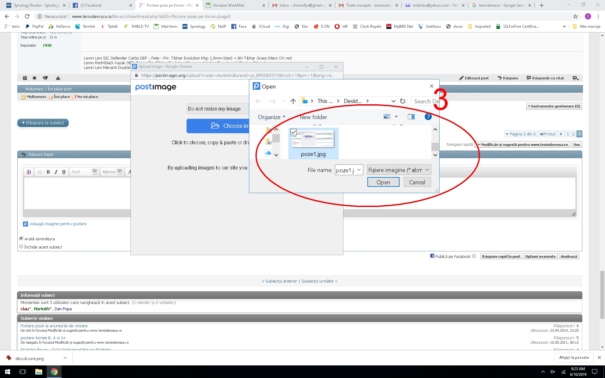This screenshot has width=605, height=378.
Task: Refresh the folder in the Open dialog
Action: 402,101
